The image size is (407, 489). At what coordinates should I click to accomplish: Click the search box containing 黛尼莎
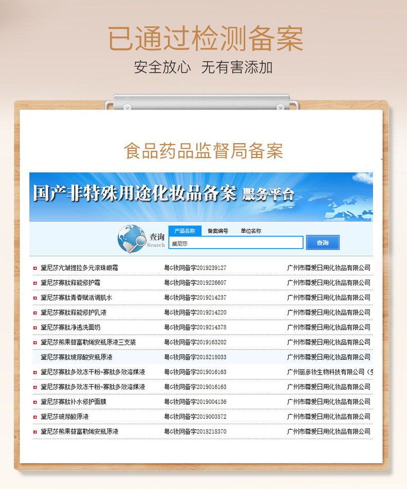click(x=236, y=242)
